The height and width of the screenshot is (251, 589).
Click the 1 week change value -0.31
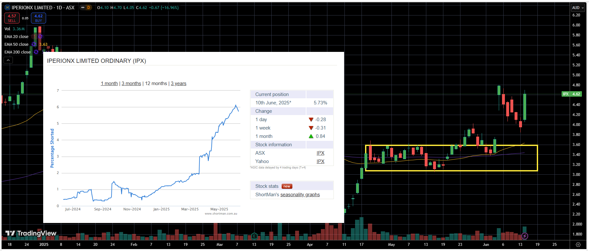pyautogui.click(x=321, y=128)
